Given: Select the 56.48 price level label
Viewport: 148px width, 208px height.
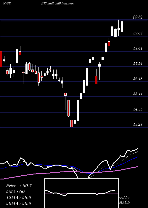Looking at the screenshot, I should [x=138, y=79].
